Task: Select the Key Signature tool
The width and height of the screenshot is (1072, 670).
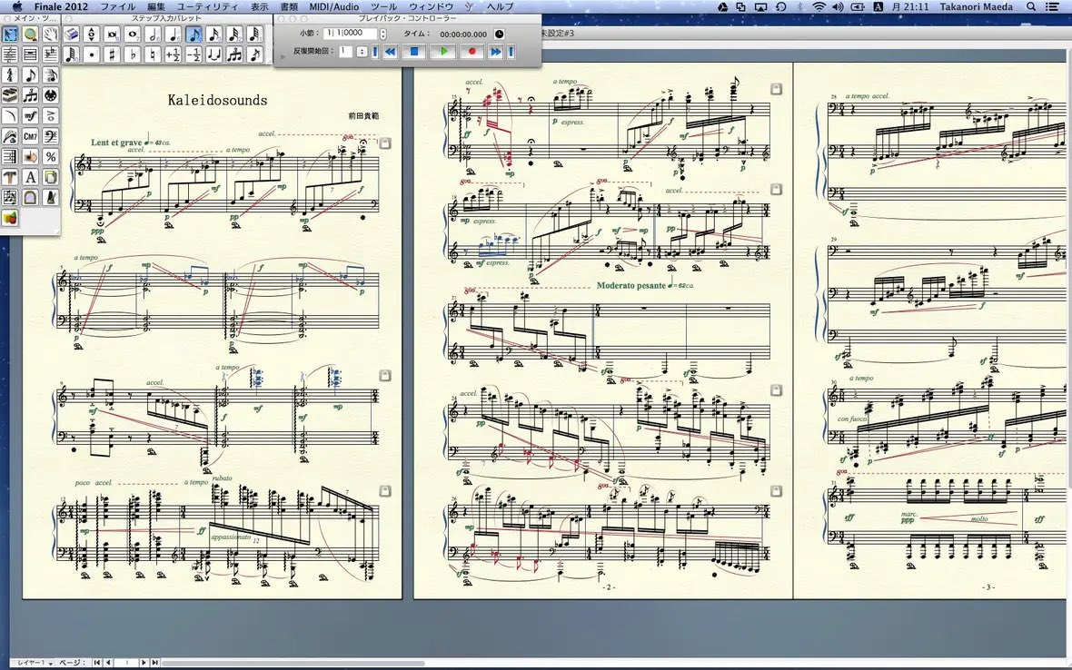Action: (51, 54)
